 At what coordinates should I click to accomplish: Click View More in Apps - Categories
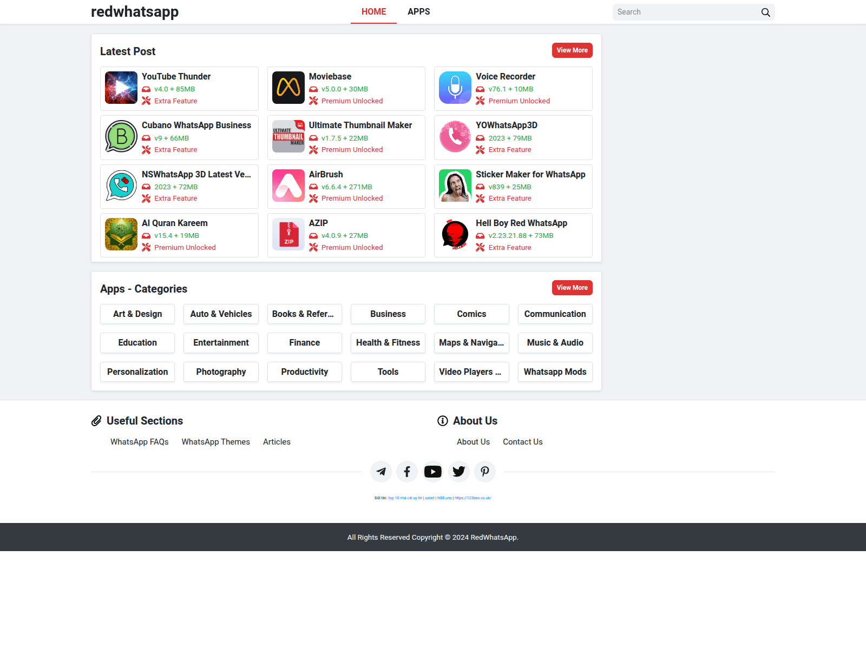click(572, 288)
